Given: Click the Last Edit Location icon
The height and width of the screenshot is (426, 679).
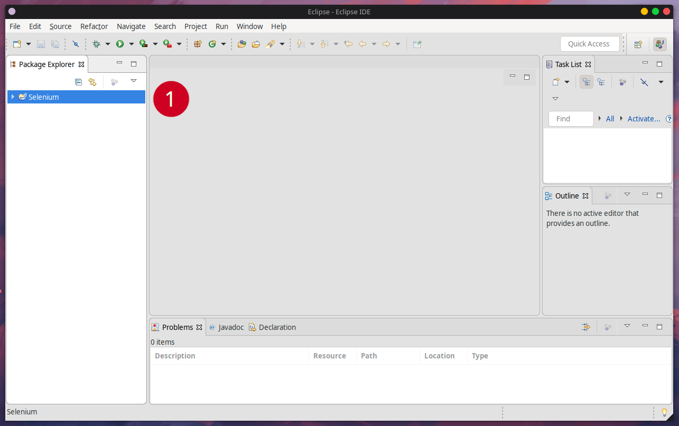Looking at the screenshot, I should (x=348, y=44).
